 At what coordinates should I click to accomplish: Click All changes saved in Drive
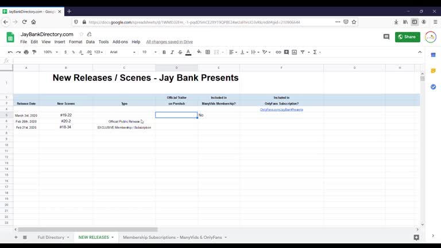[x=169, y=42]
